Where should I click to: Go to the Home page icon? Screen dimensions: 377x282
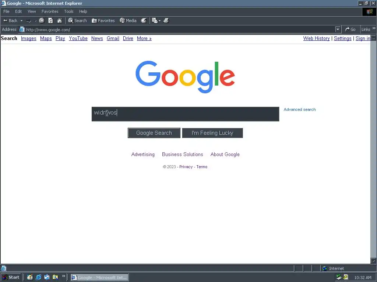point(59,21)
